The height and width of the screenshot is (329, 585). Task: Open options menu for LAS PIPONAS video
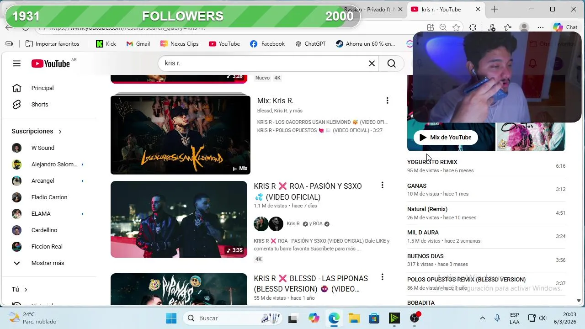[382, 277]
